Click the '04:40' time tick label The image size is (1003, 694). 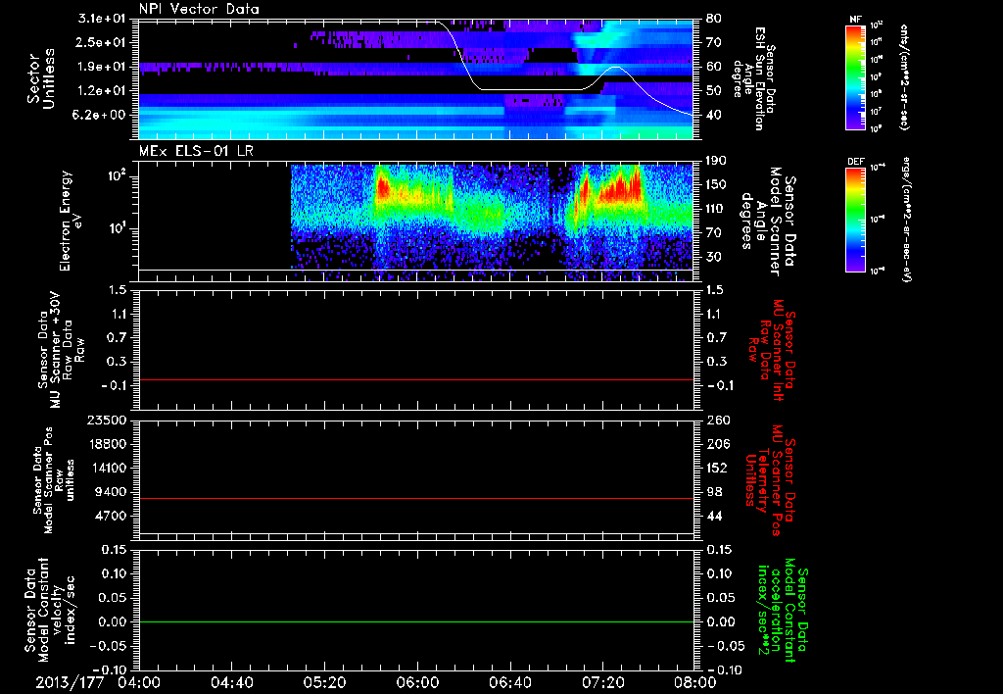pos(232,682)
